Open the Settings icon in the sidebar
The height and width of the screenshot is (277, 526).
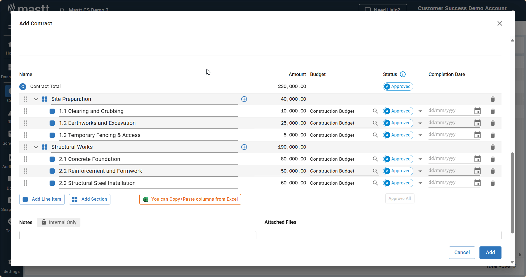coord(10,262)
